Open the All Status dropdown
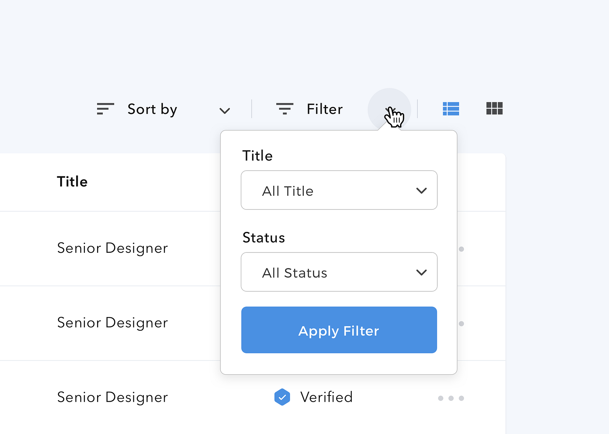Image resolution: width=609 pixels, height=434 pixels. 339,272
